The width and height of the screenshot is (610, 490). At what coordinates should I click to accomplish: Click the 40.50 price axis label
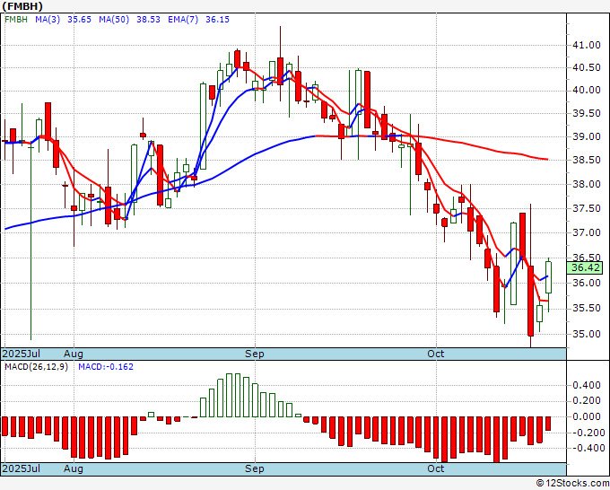[x=587, y=67]
